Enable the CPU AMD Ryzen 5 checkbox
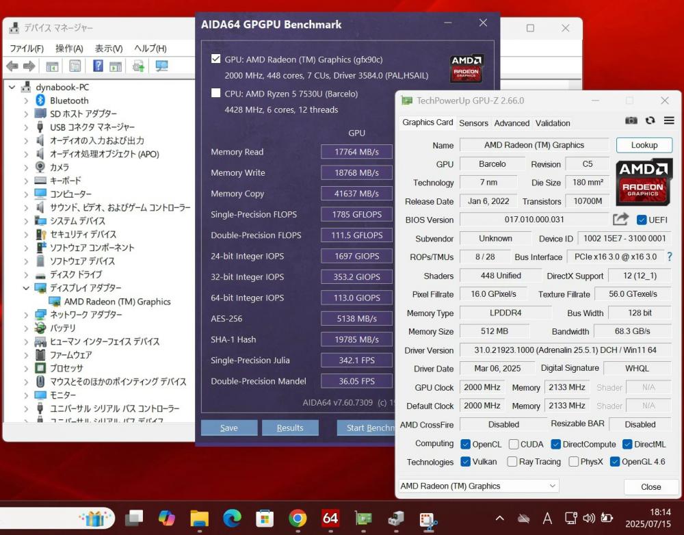The image size is (684, 535). click(x=216, y=93)
